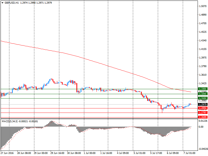The height and width of the screenshot is (156, 208).
Task: Click the 1.3610 price axis value
Action: click(x=203, y=75)
